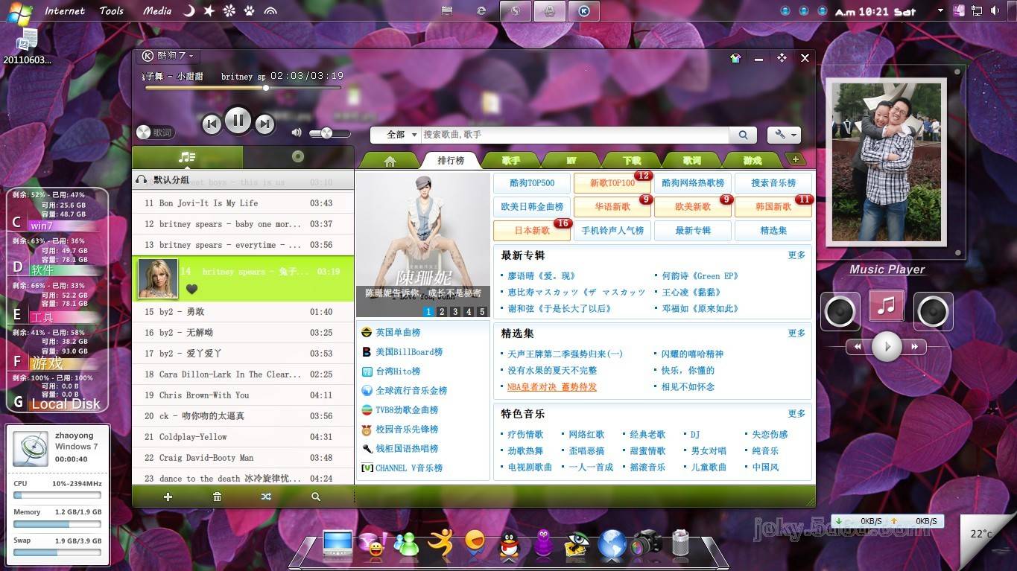Click the trash delete icon in playlist
1017x571 pixels.
[217, 497]
